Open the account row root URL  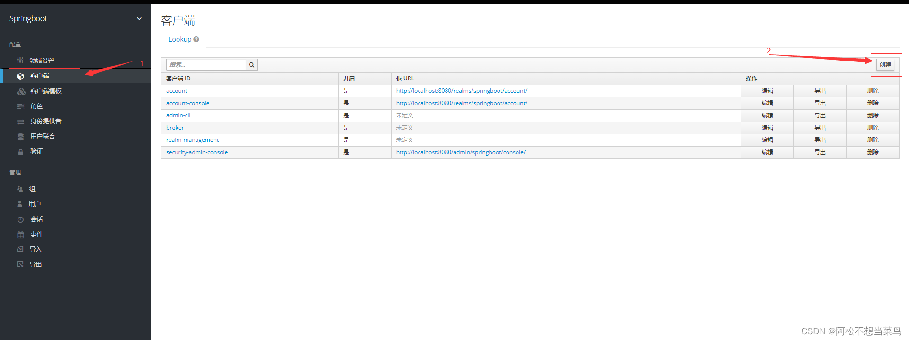[462, 91]
